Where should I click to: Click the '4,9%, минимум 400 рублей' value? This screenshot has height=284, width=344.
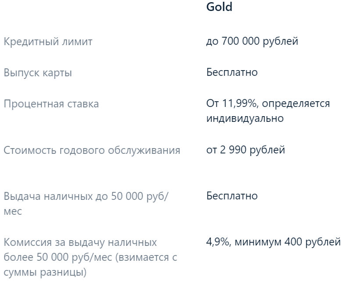click(x=273, y=242)
